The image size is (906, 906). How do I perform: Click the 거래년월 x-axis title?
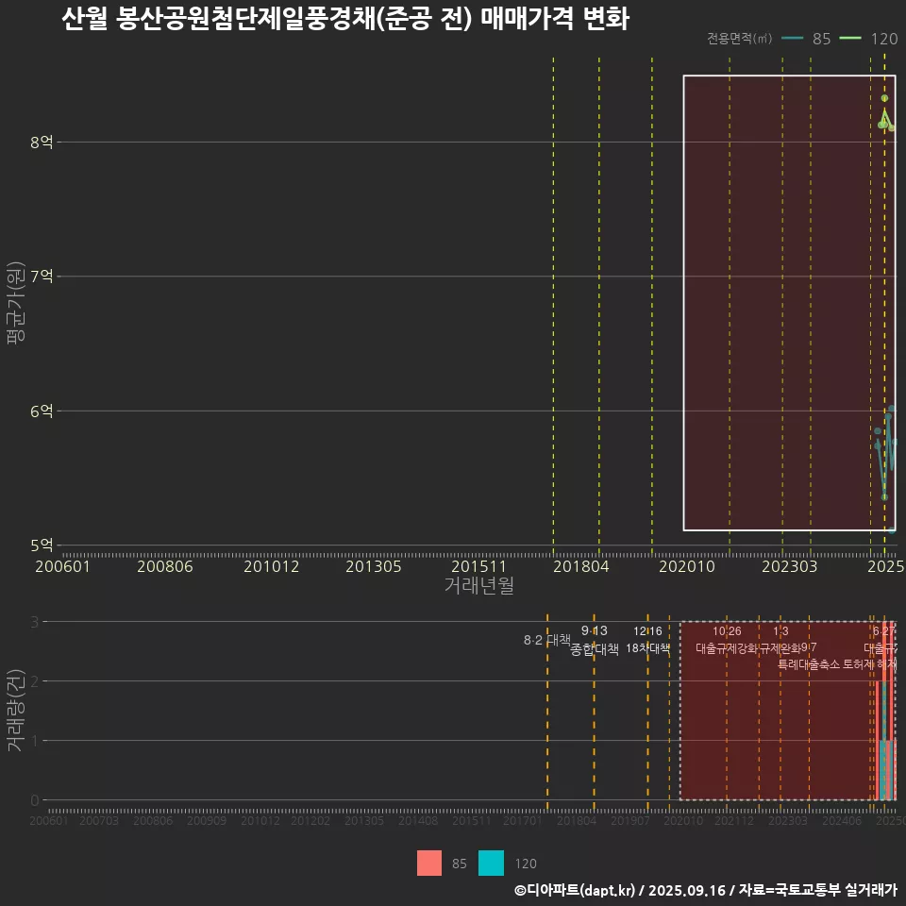[479, 585]
